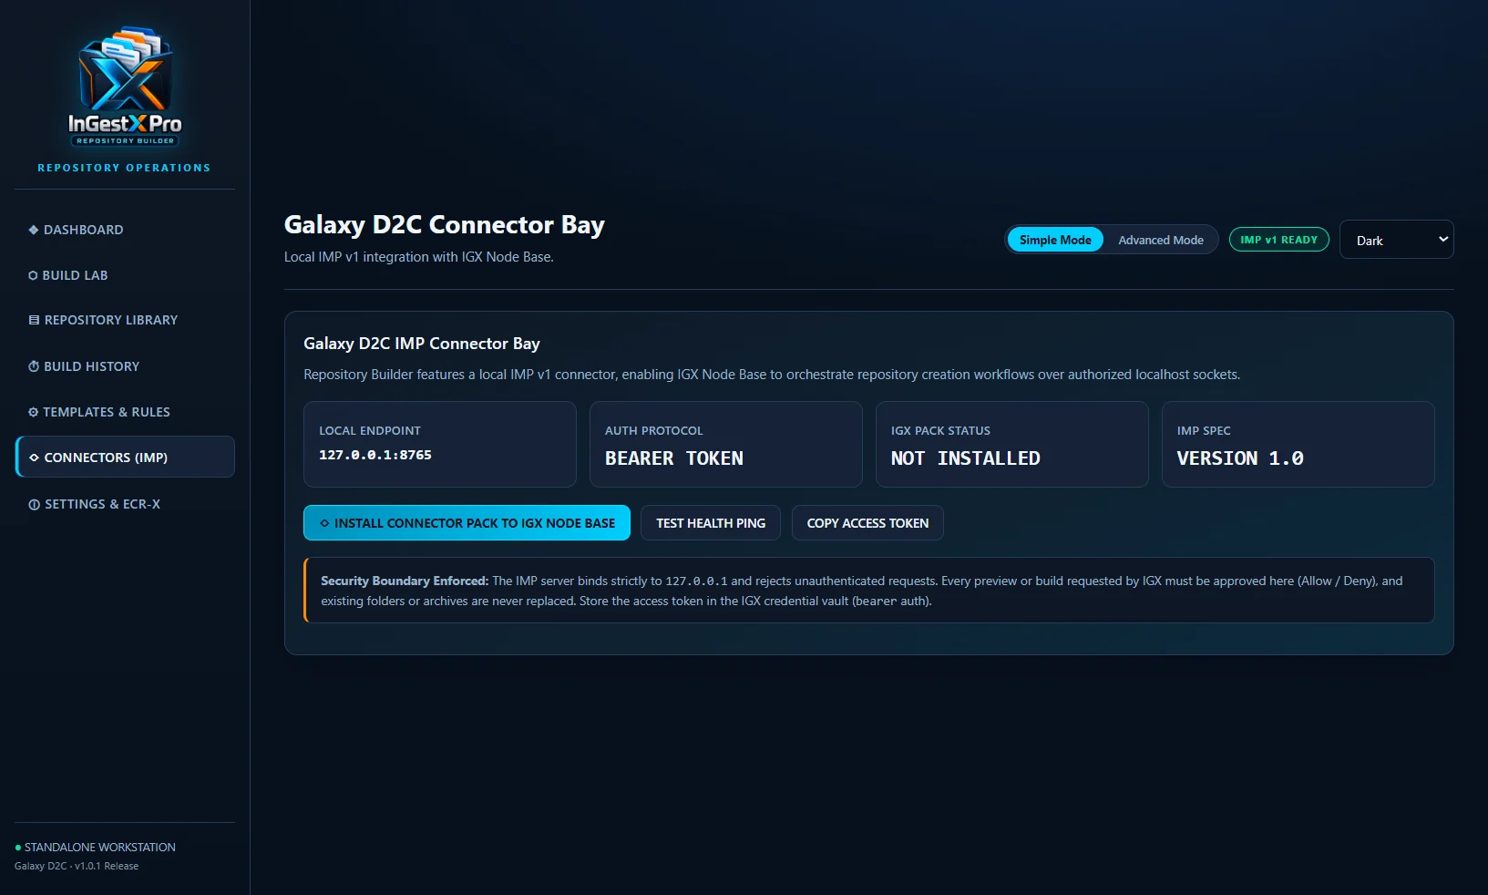1488x895 pixels.
Task: Click the Galaxy D2C Connector Bay heading
Action: (445, 225)
